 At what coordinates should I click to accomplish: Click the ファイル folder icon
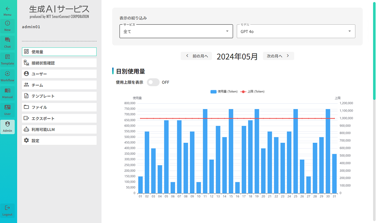pyautogui.click(x=26, y=107)
